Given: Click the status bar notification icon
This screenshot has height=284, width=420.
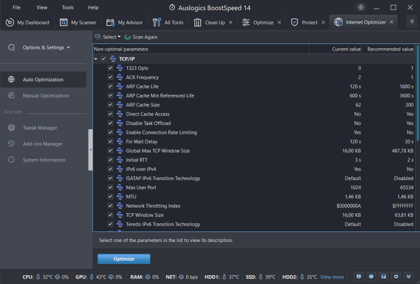Looking at the screenshot, I should tap(358, 277).
